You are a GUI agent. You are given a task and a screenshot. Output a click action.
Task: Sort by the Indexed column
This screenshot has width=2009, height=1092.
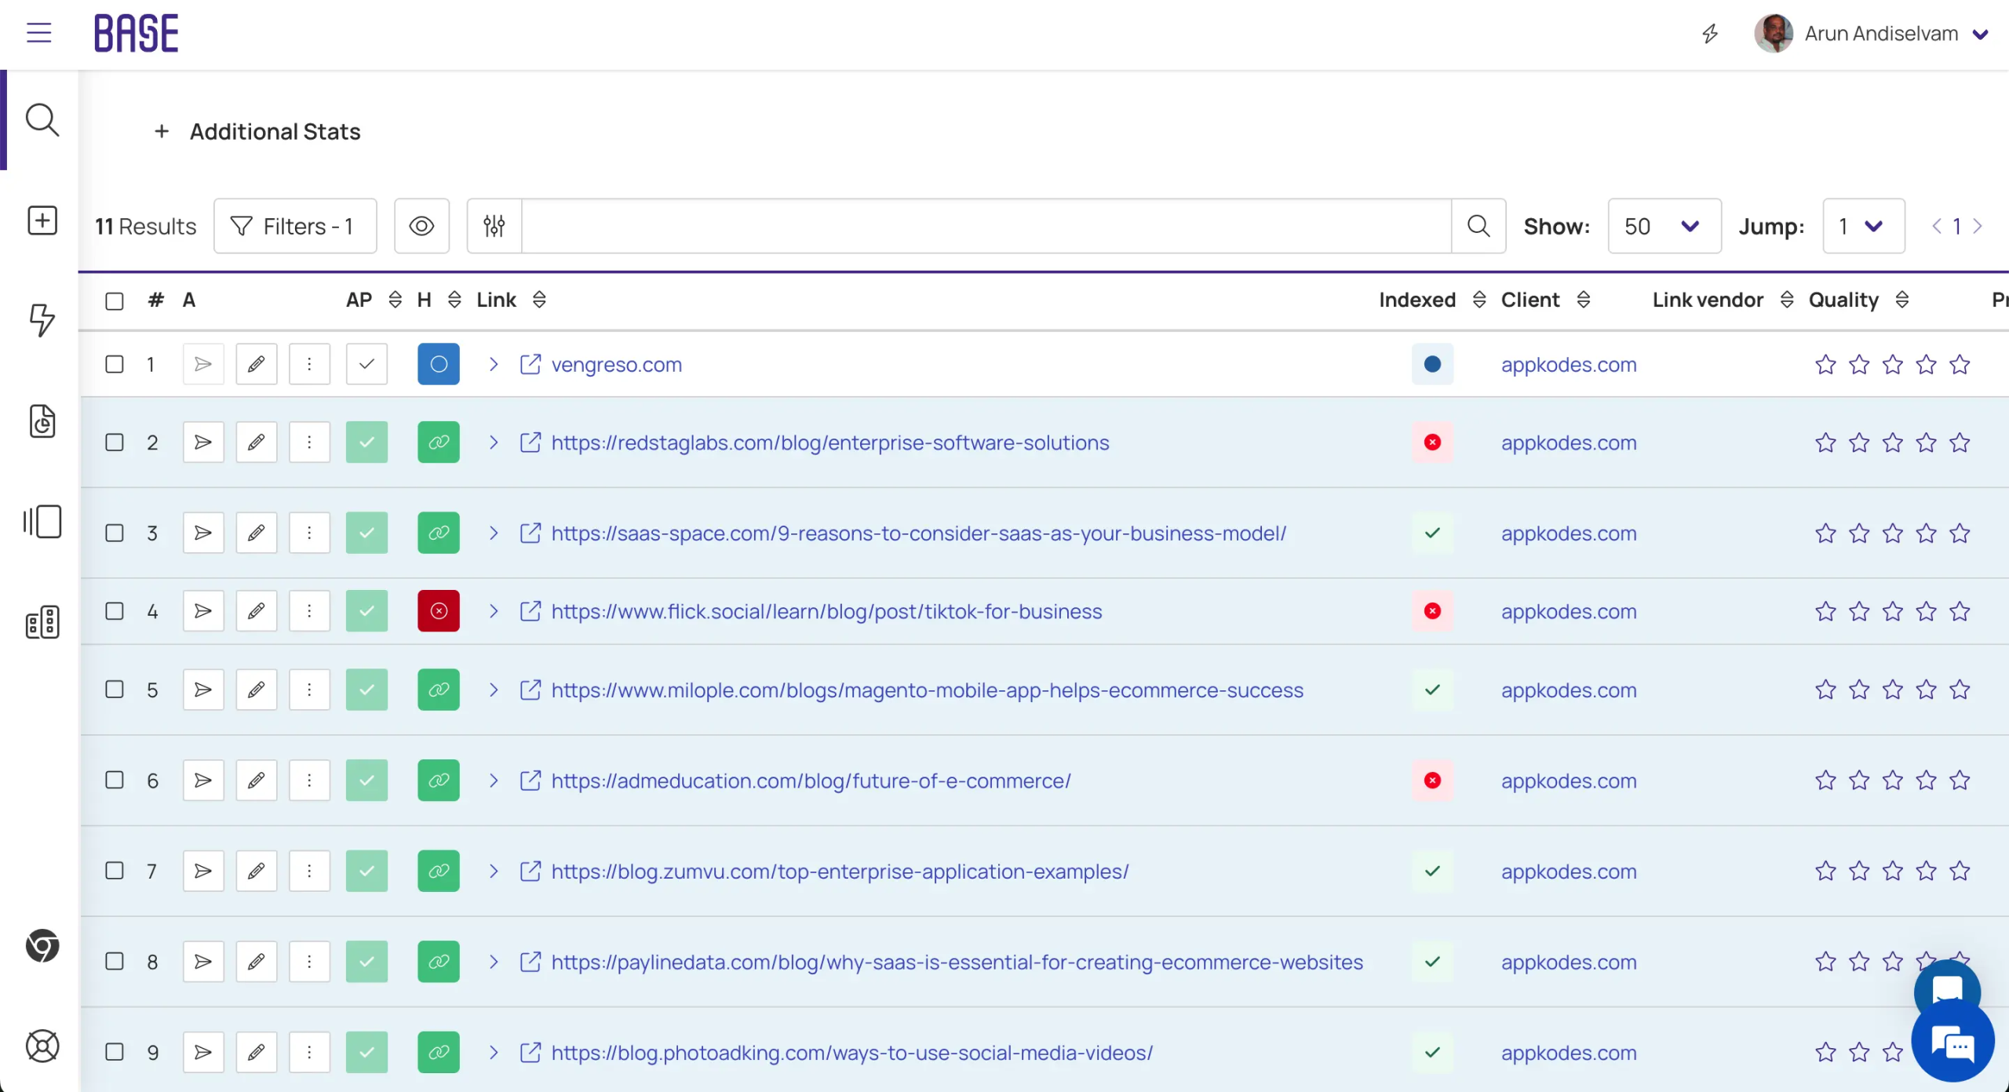tap(1479, 300)
